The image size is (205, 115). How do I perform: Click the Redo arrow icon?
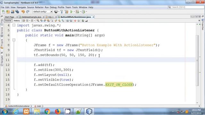point(28,11)
